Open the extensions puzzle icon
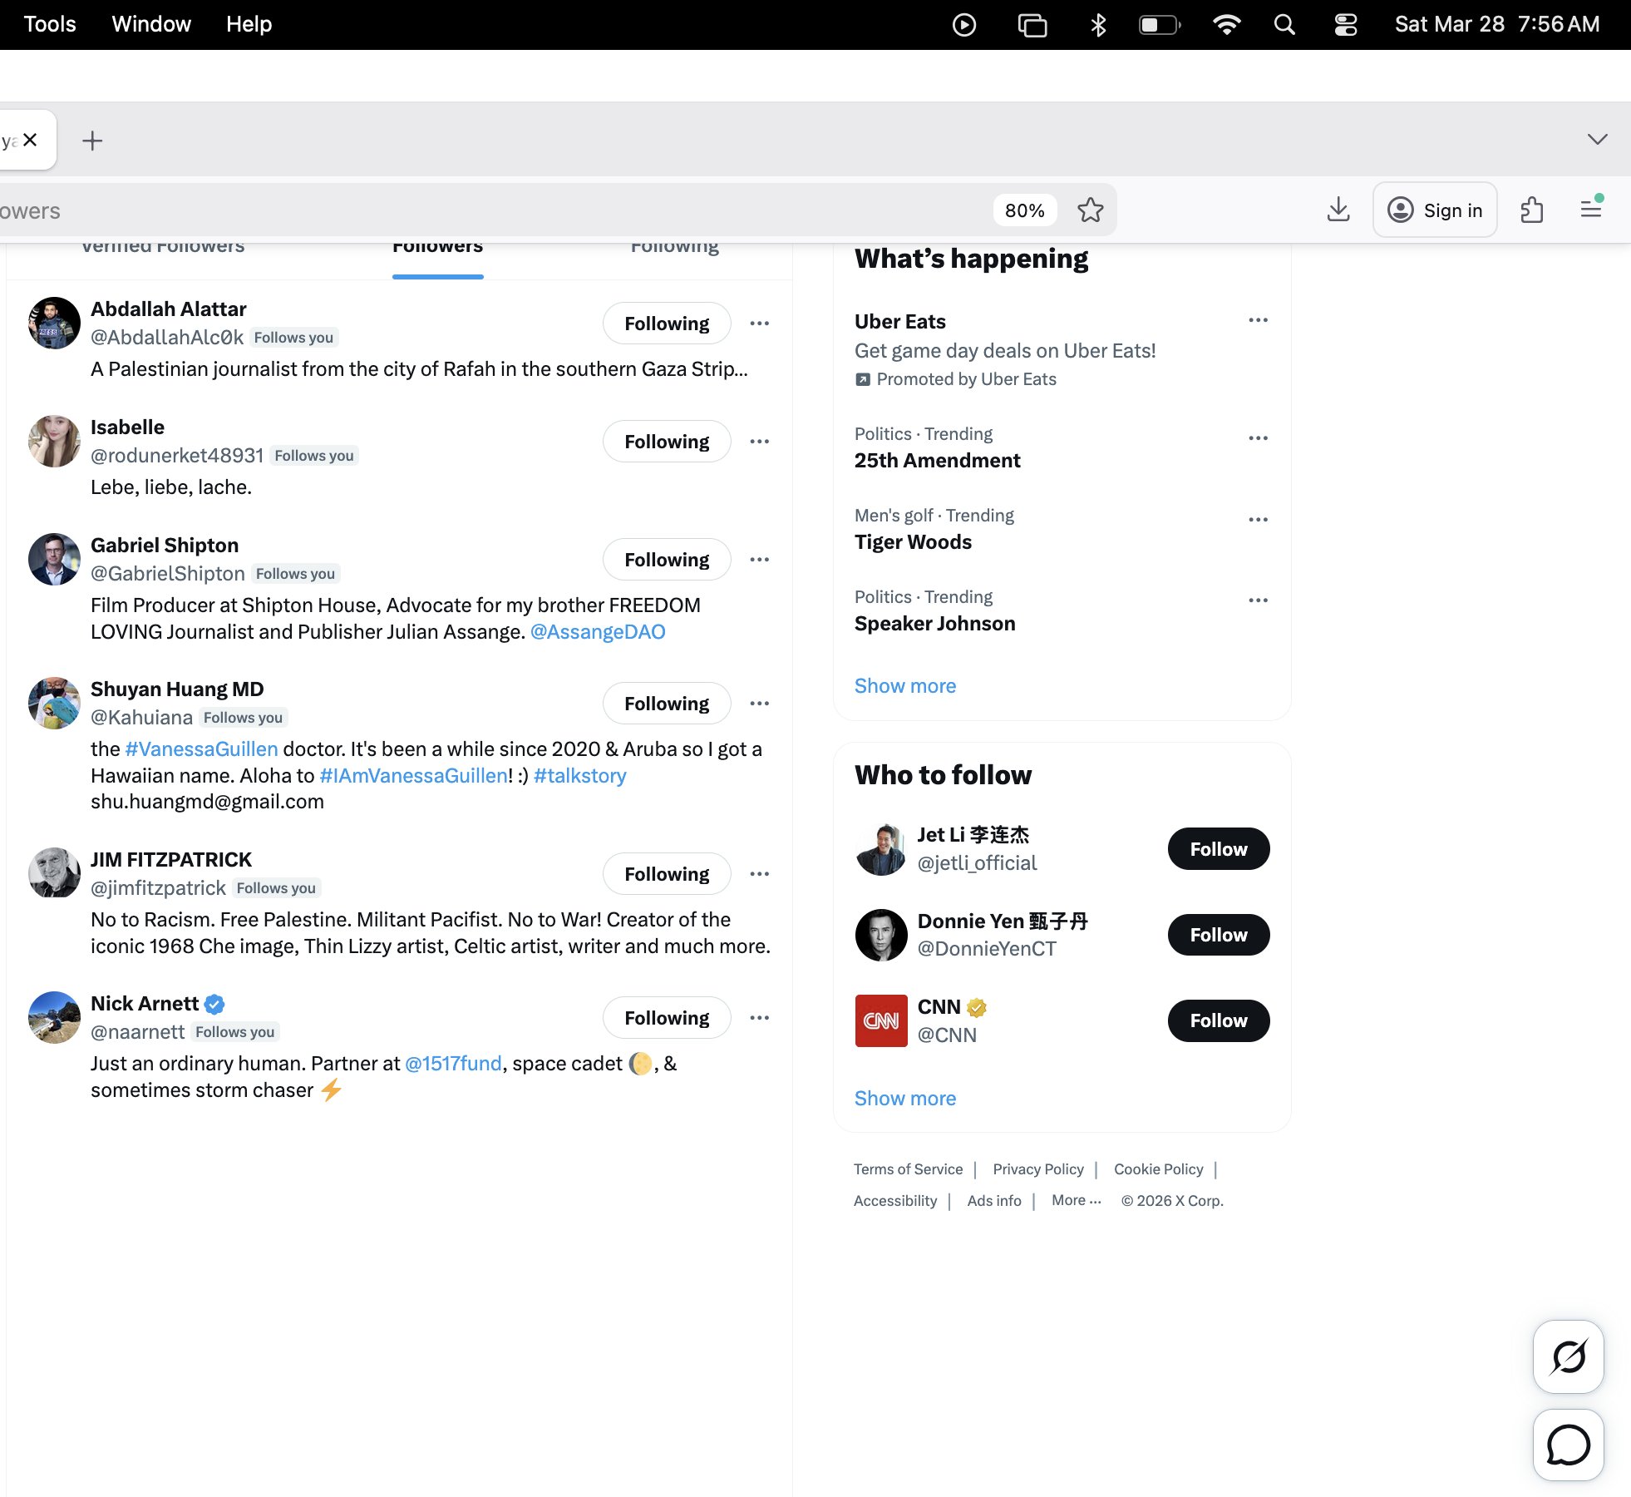Image resolution: width=1631 pixels, height=1497 pixels. pyautogui.click(x=1531, y=210)
